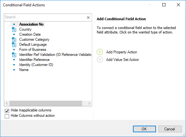Confirm with the OK button

[x=144, y=129]
